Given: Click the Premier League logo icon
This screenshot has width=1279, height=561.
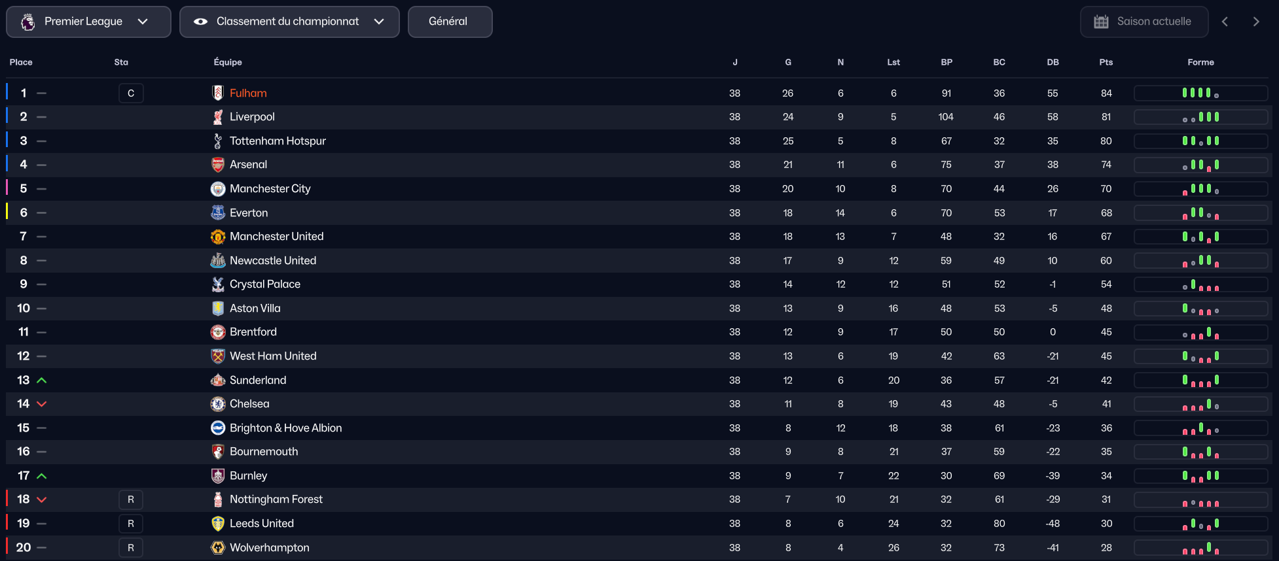Looking at the screenshot, I should (28, 22).
